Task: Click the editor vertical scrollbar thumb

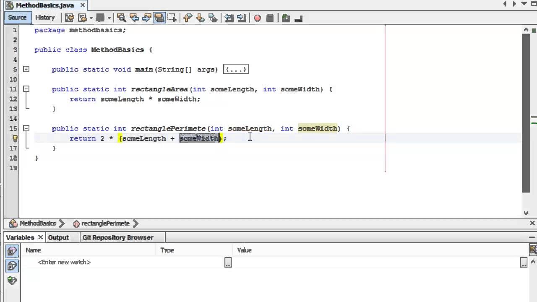Action: [x=526, y=113]
